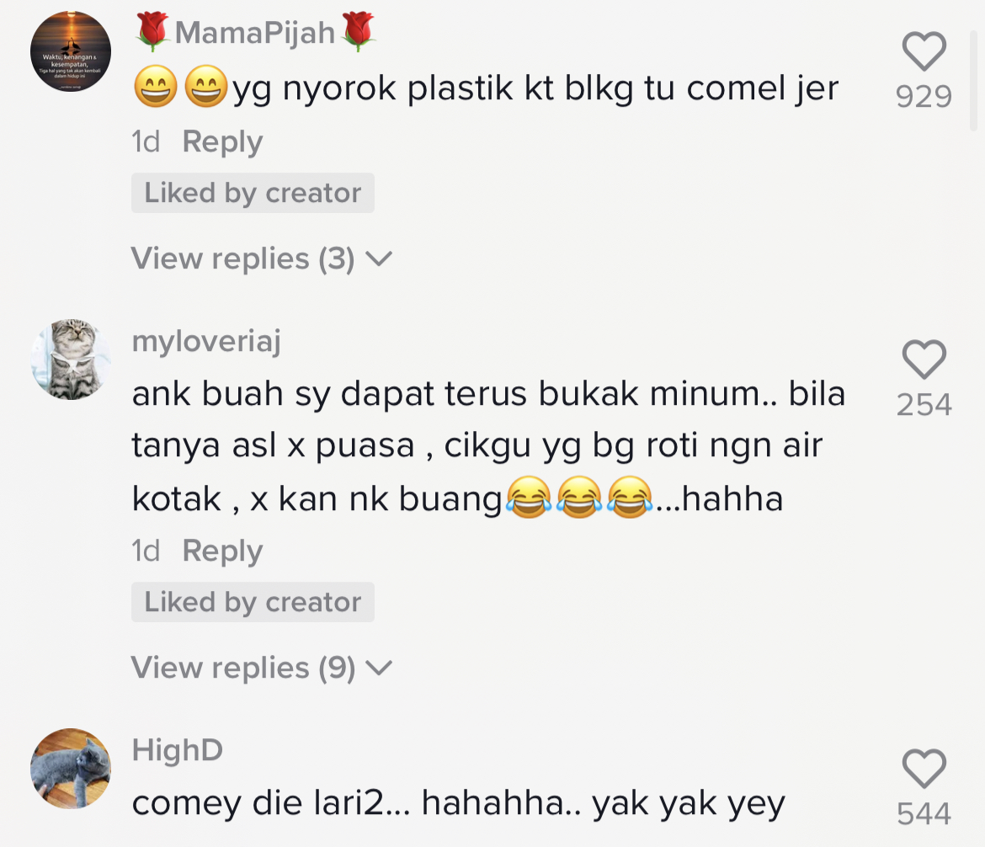The width and height of the screenshot is (985, 847).
Task: Open myloveriaj's cat avatar
Action: click(71, 360)
